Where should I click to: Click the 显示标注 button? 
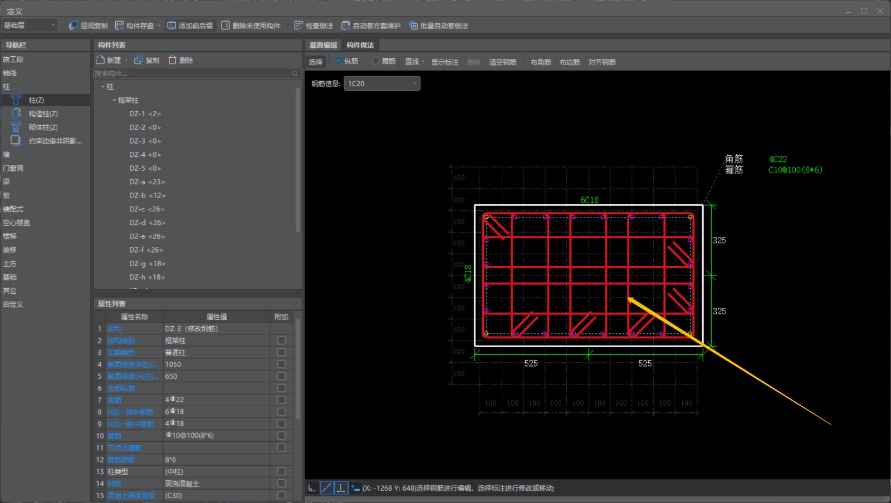[445, 62]
